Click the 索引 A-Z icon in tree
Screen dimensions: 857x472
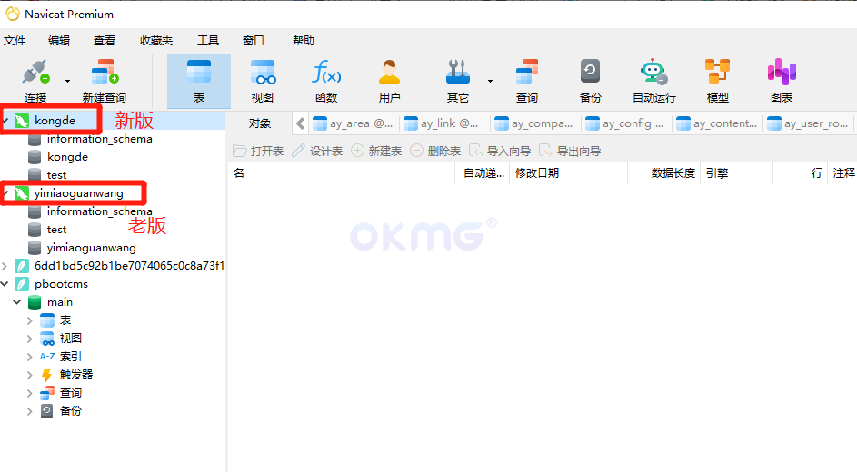tap(47, 357)
